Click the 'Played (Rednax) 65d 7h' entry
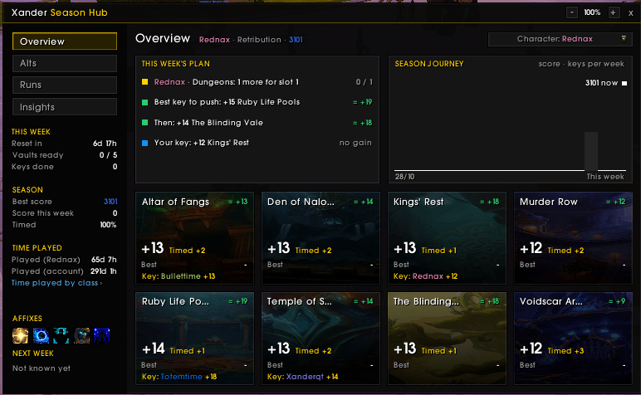Screen dimensions: 641x395 [64, 260]
